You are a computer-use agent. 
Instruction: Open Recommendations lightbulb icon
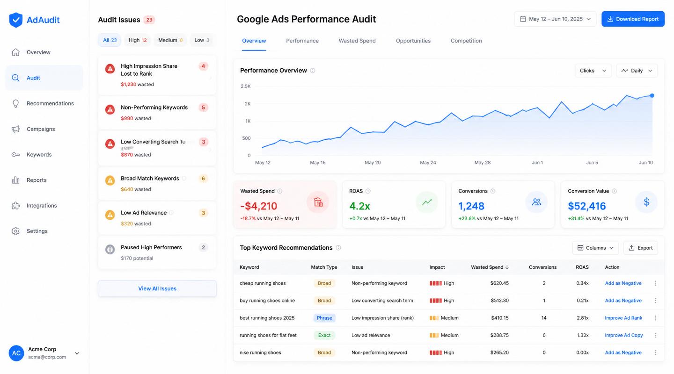[x=15, y=103]
